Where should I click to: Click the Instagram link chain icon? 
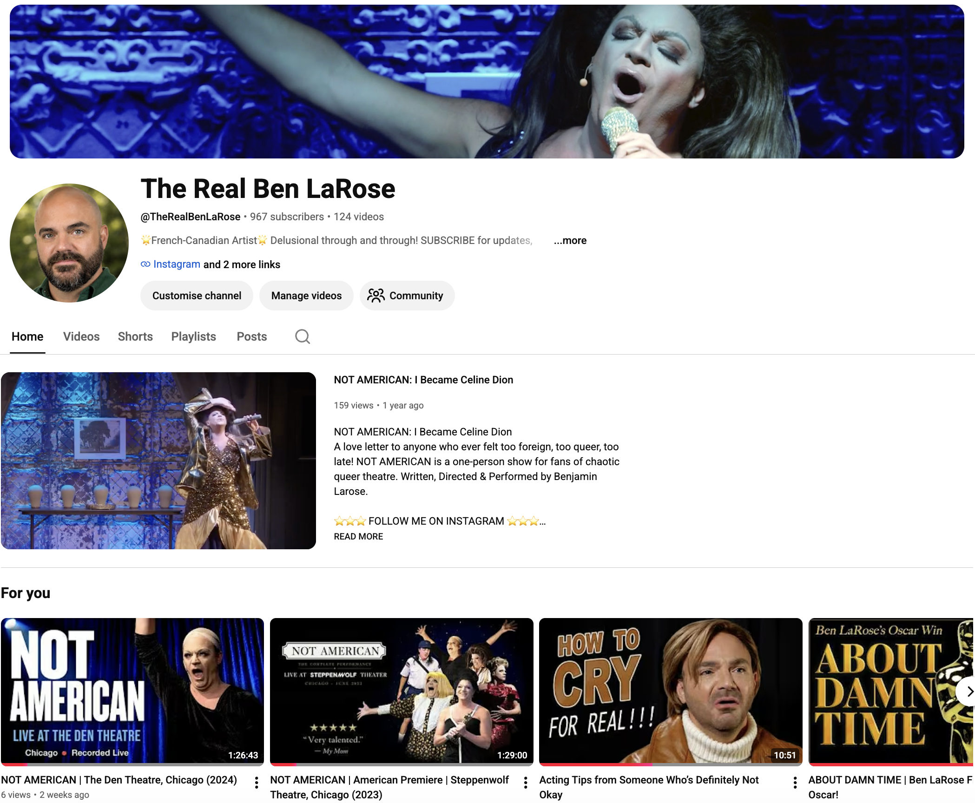tap(145, 264)
